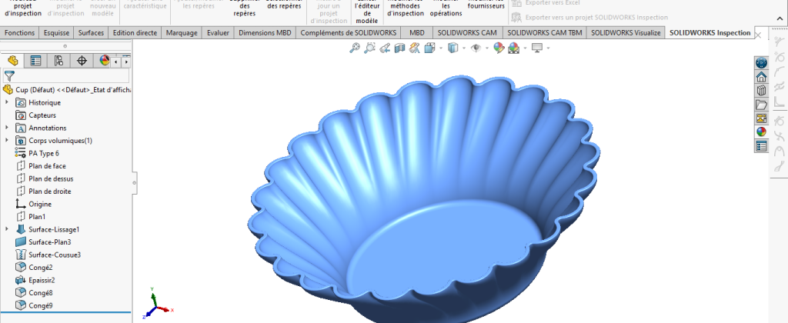Click Exporter vers un projet SOLIDWORKS Inspection
This screenshot has height=323, width=788.
(x=590, y=18)
